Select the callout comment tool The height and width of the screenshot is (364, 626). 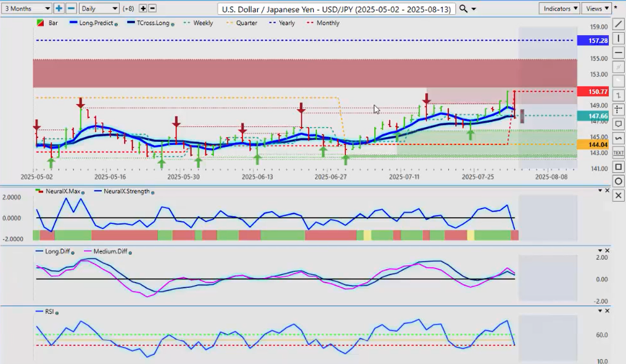(619, 124)
